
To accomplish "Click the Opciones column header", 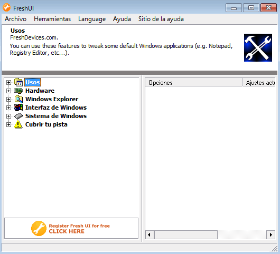I will click(193, 83).
